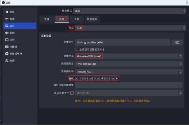Click the 浏览 browse button
This screenshot has width=189, height=125.
pos(177,42)
